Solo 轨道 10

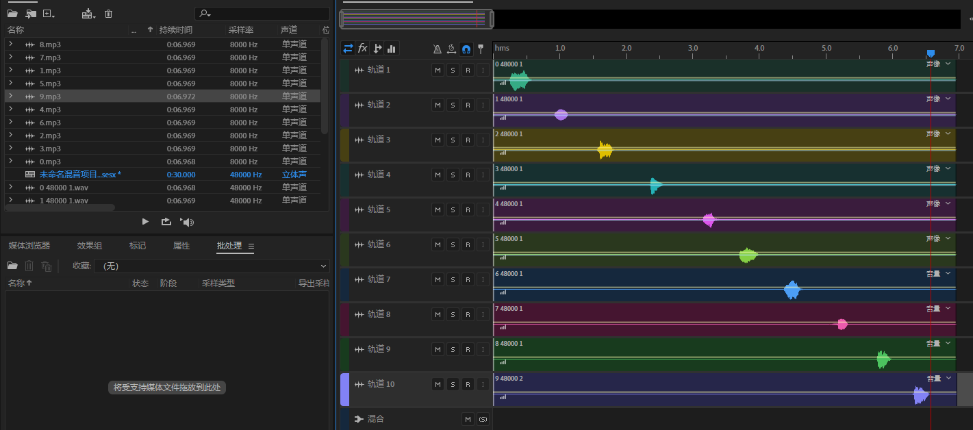point(453,384)
